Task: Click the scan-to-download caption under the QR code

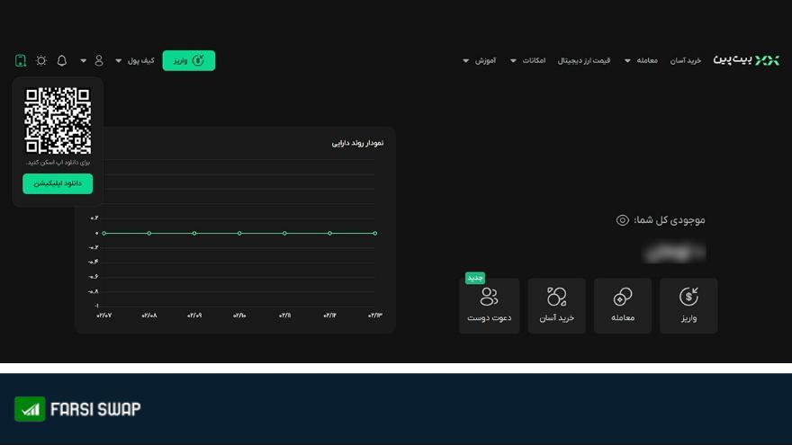Action: (58, 163)
